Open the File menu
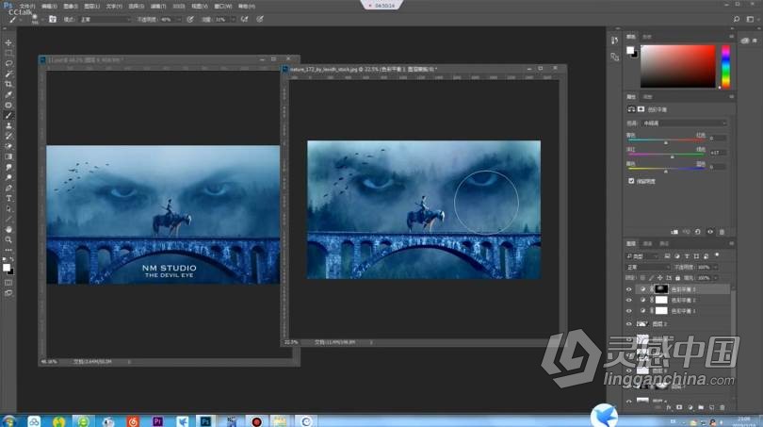Viewport: 763px width, 427px height. coord(26,7)
